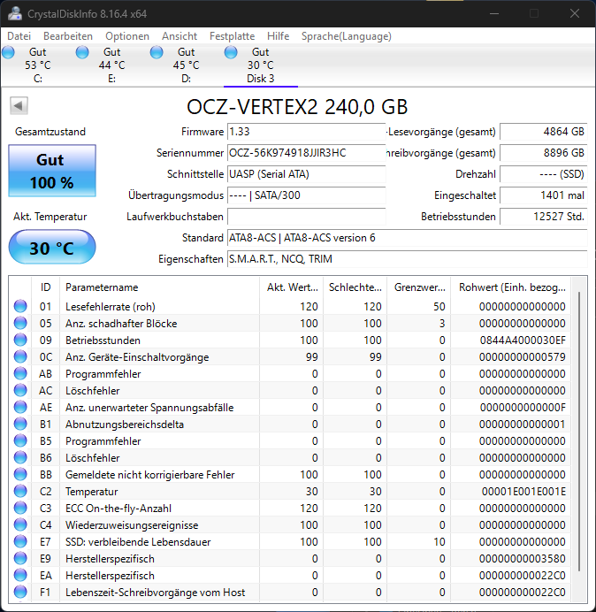Click status orb of ECC On-the-fly-Anzahl row

pos(20,508)
